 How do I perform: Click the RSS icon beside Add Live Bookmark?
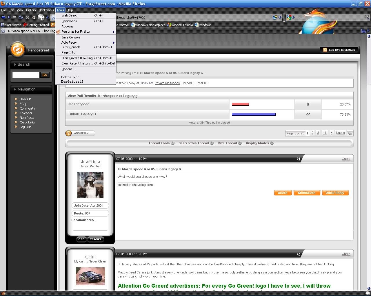[325, 50]
